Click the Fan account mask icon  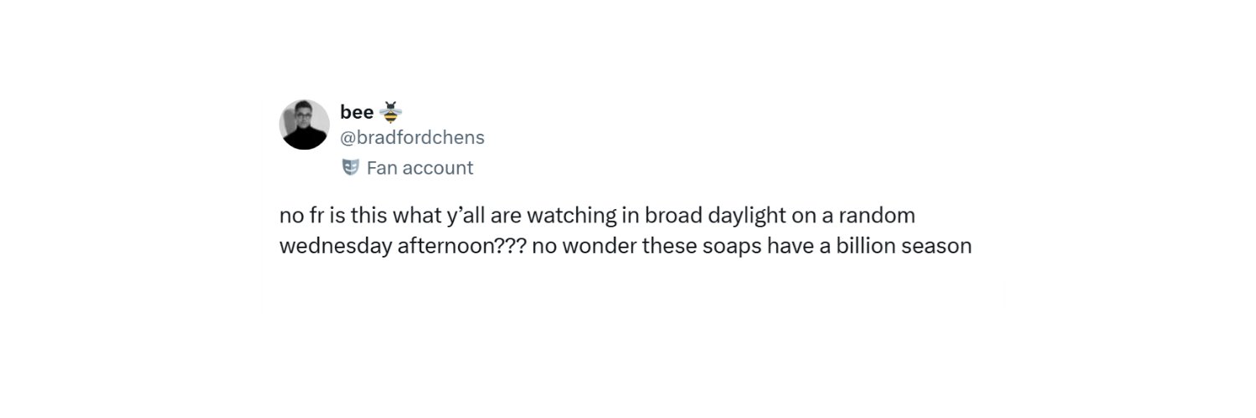(350, 167)
